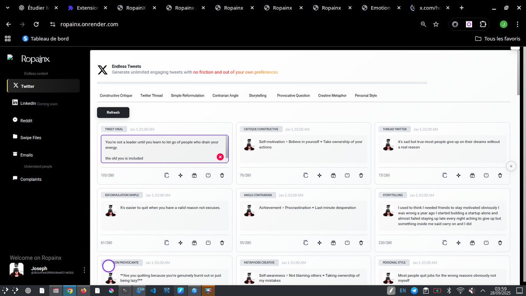Copy the Angle Contrarian tweet text

(306, 243)
